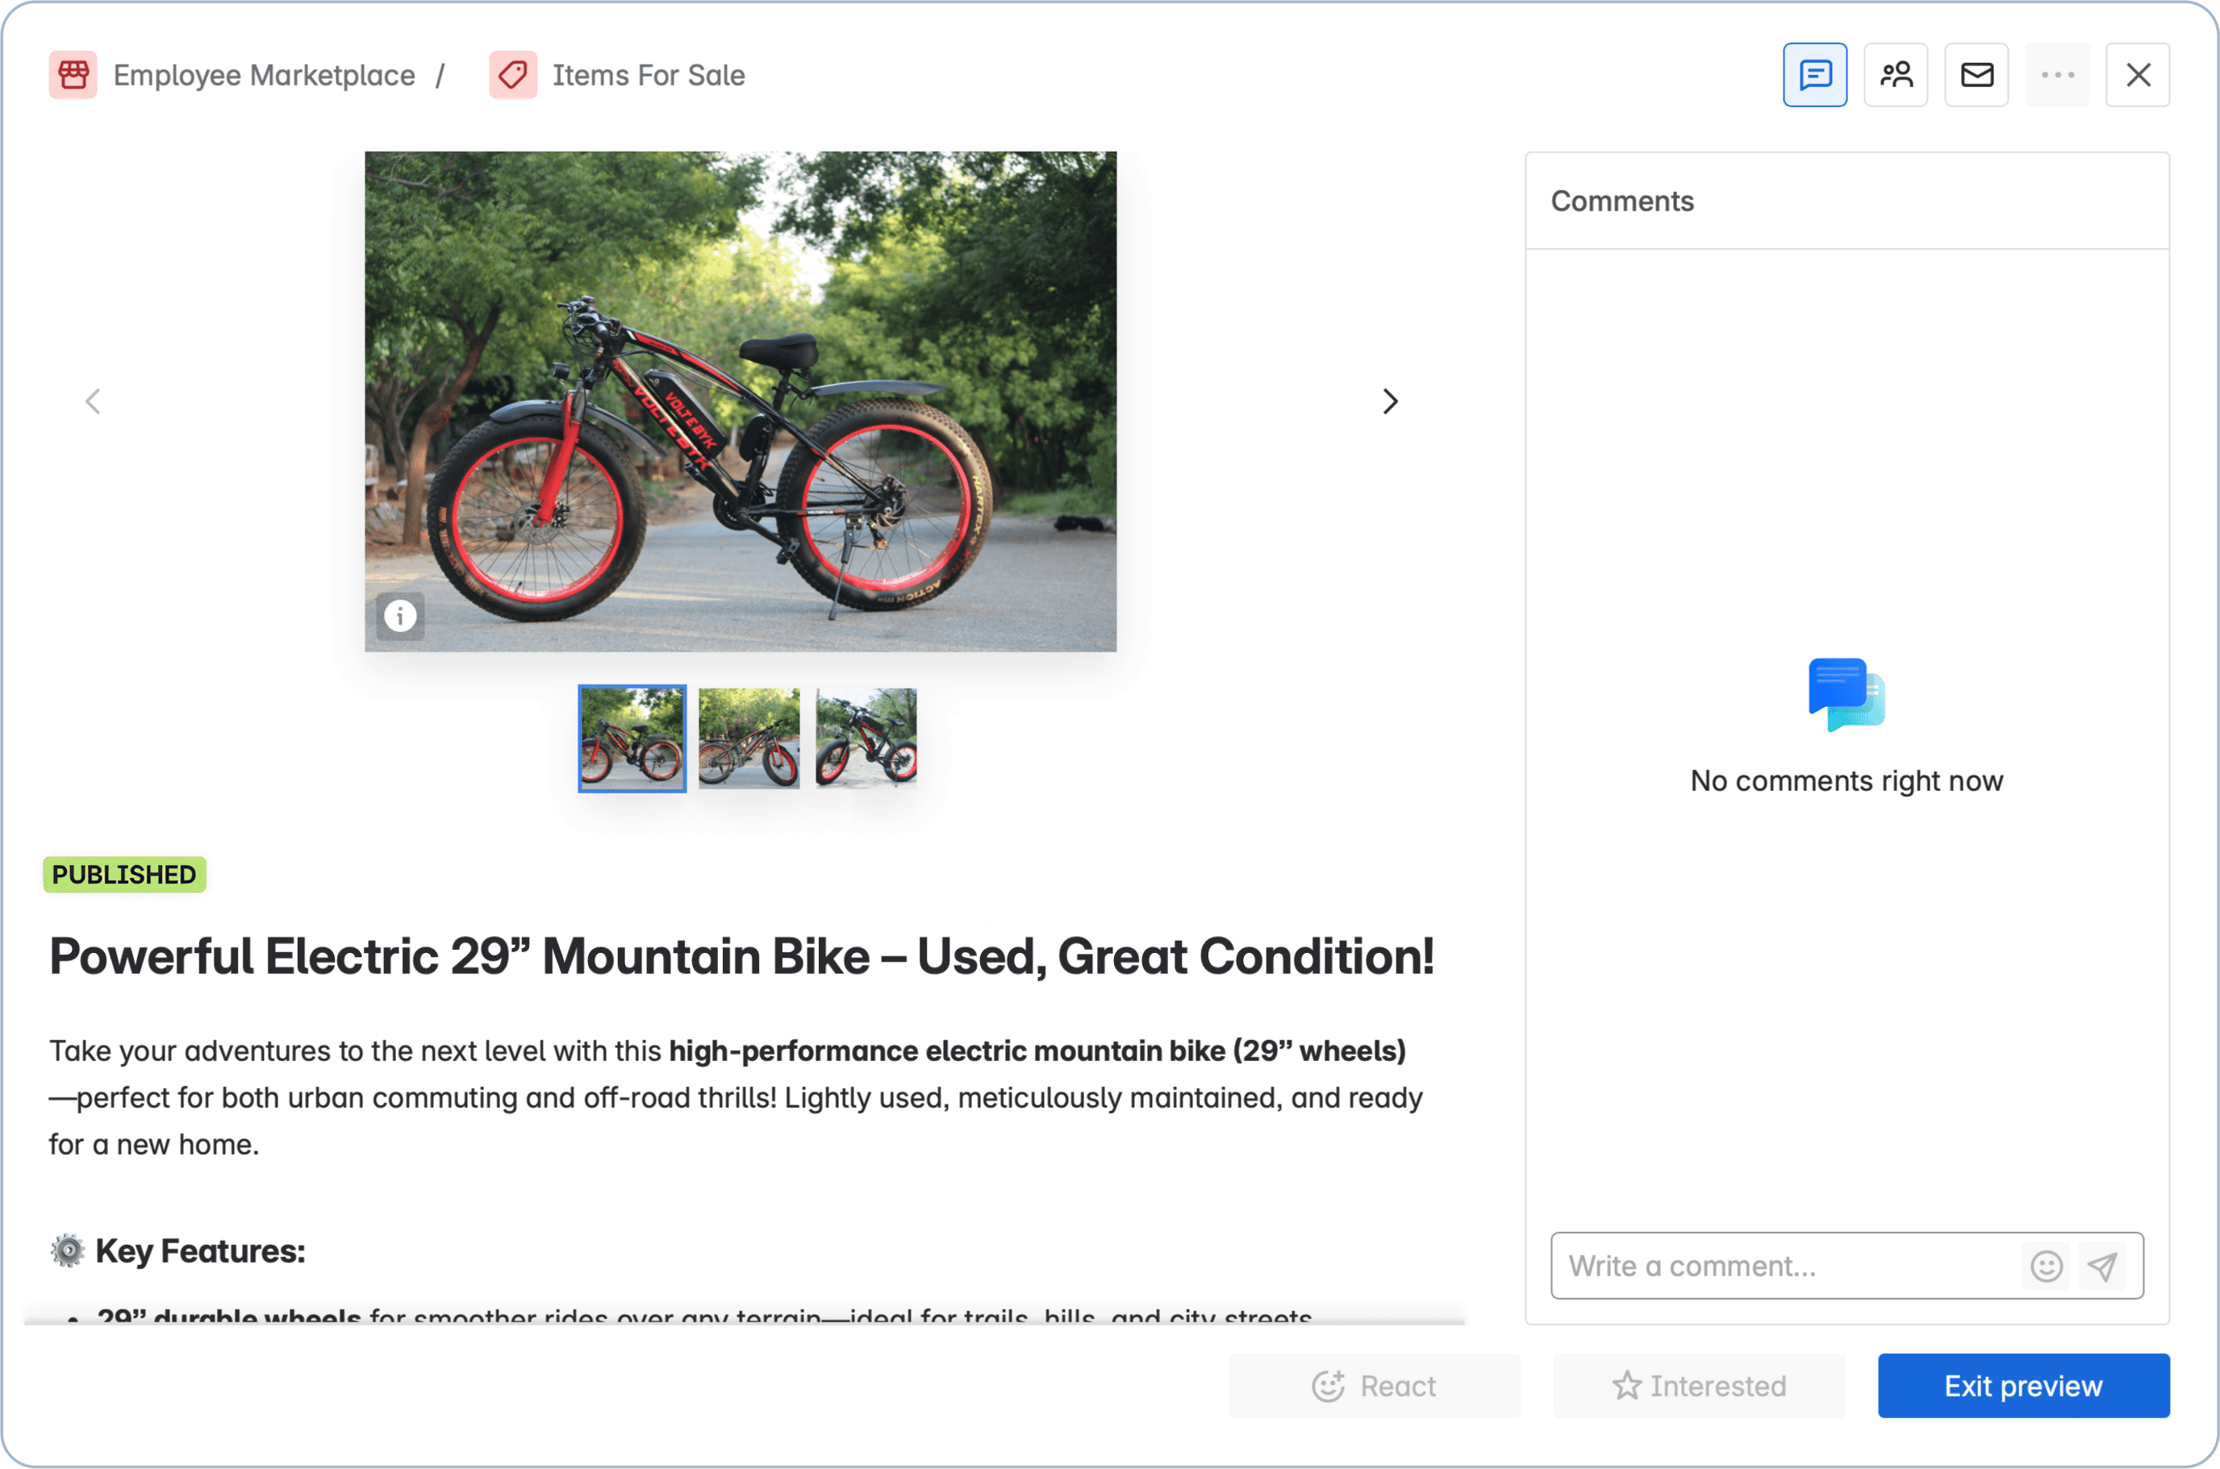This screenshot has height=1469, width=2220.
Task: Click the Write a comment input field
Action: [1780, 1266]
